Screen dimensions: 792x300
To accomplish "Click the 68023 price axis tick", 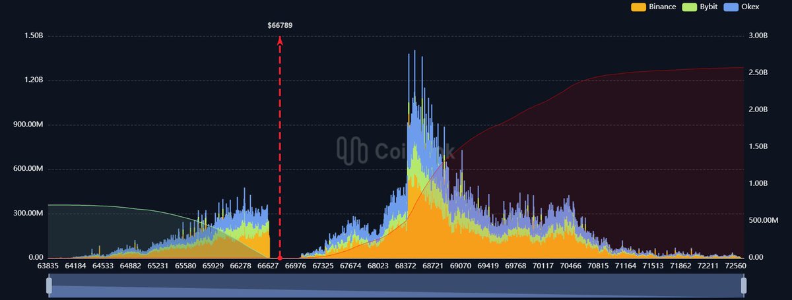I will [x=378, y=266].
